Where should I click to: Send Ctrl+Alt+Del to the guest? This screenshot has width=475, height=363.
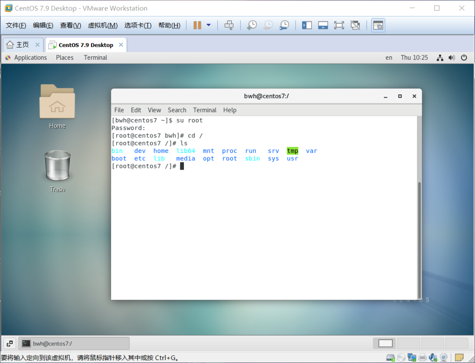[x=229, y=25]
